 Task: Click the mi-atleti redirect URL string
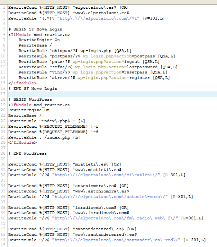pos(106,175)
